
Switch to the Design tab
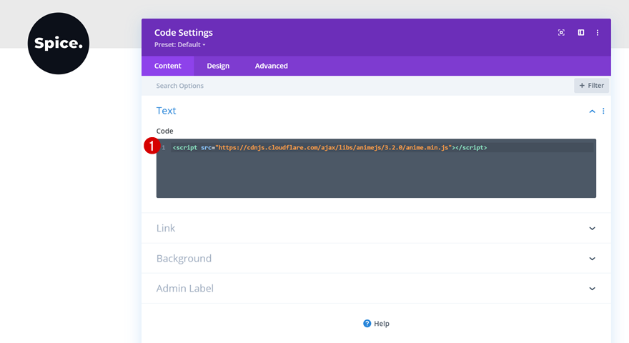pos(218,66)
